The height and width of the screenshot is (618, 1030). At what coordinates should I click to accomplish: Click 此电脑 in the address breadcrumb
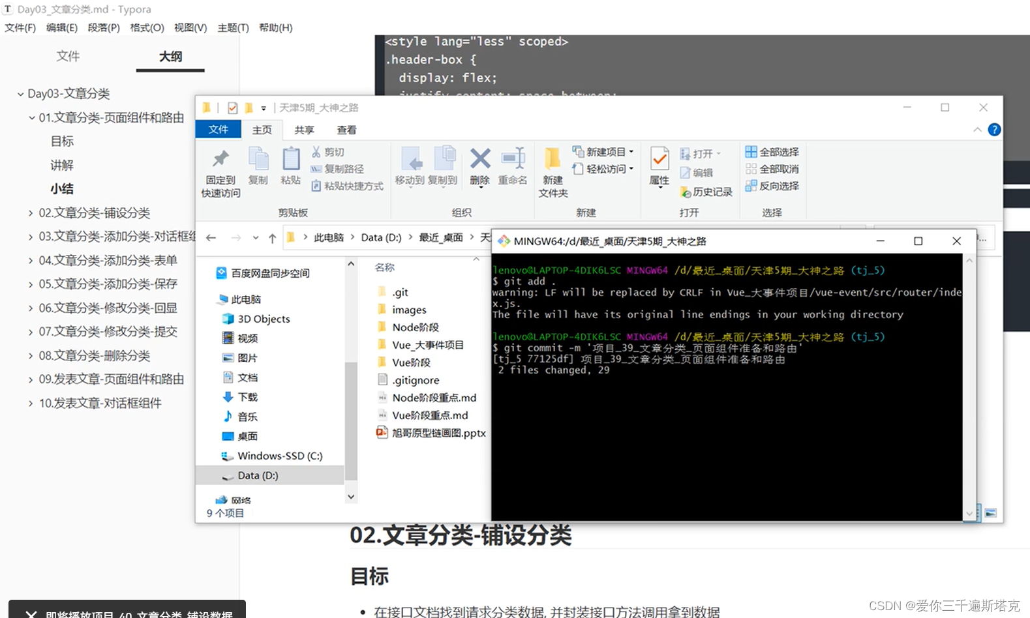pyautogui.click(x=329, y=237)
